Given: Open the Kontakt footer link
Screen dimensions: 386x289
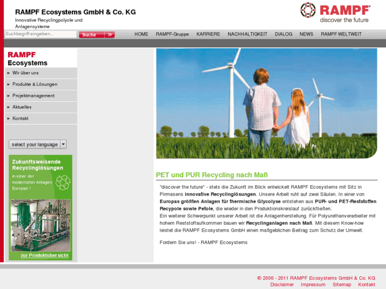Looking at the screenshot, I should [366, 285].
